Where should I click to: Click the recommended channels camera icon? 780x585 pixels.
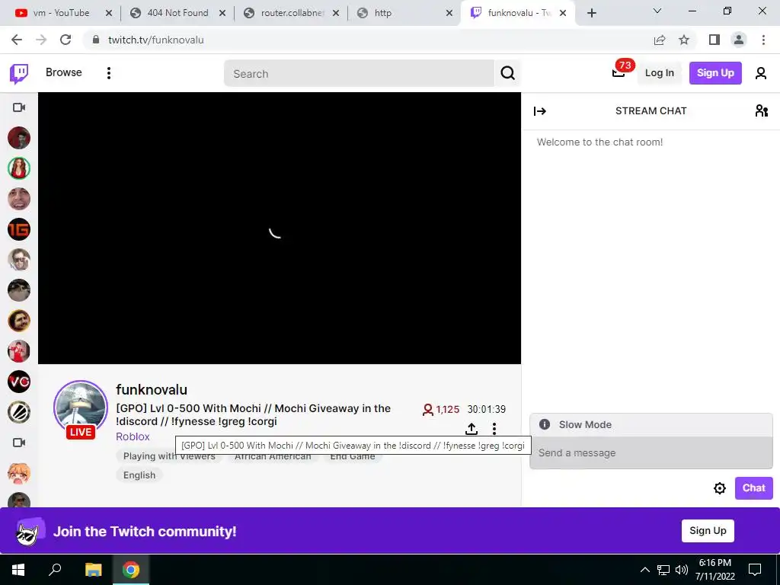[x=19, y=443]
